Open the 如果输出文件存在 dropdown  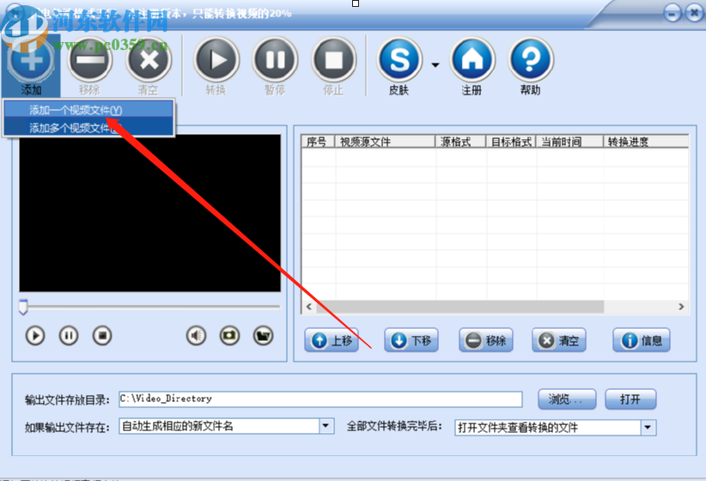point(326,426)
